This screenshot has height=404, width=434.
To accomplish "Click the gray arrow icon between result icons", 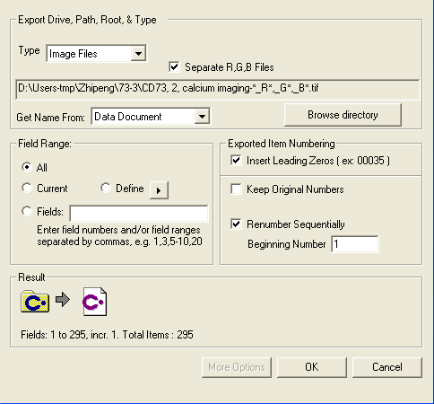I will pyautogui.click(x=63, y=300).
